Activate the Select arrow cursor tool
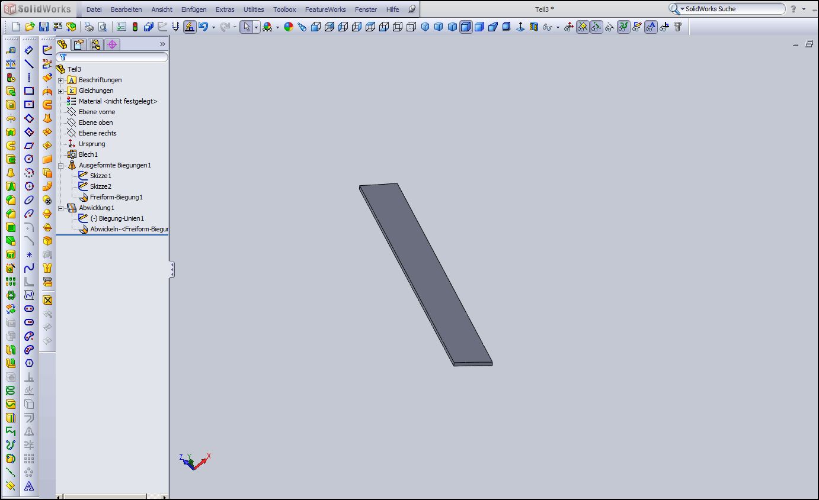Screen dimensions: 819x500 [x=247, y=27]
